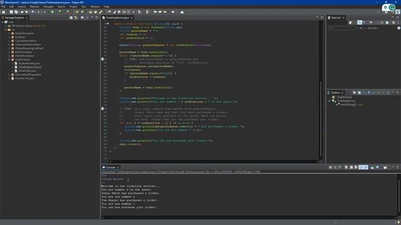Toggle Word Wrap in Console toolbar
Screen dimensions: 401x225
click(x=356, y=167)
